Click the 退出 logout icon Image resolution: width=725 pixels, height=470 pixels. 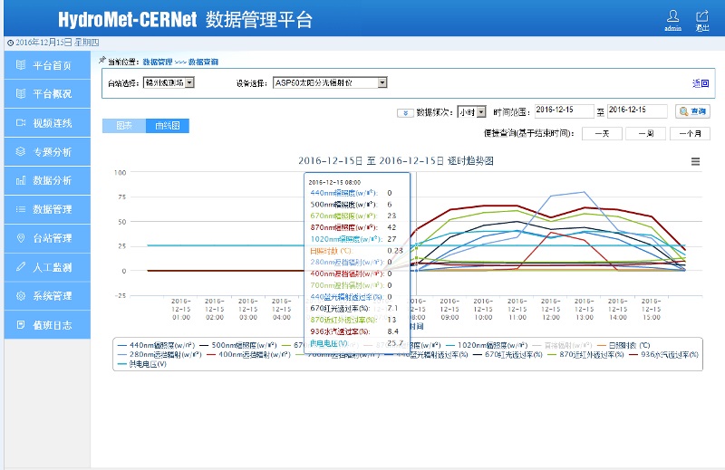coord(701,16)
